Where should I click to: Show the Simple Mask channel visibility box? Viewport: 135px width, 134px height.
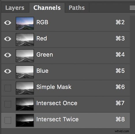point(8,88)
